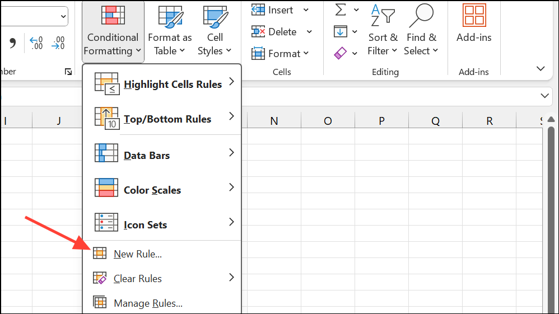Open the Format cells dropdown
The width and height of the screenshot is (559, 314).
(281, 54)
